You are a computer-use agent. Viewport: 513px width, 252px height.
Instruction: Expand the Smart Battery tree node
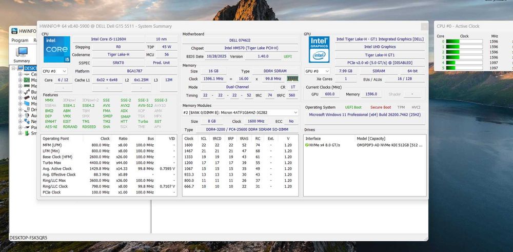click(21, 133)
